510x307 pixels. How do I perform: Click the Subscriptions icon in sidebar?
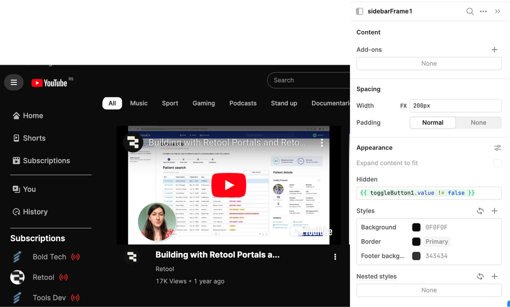(x=16, y=161)
